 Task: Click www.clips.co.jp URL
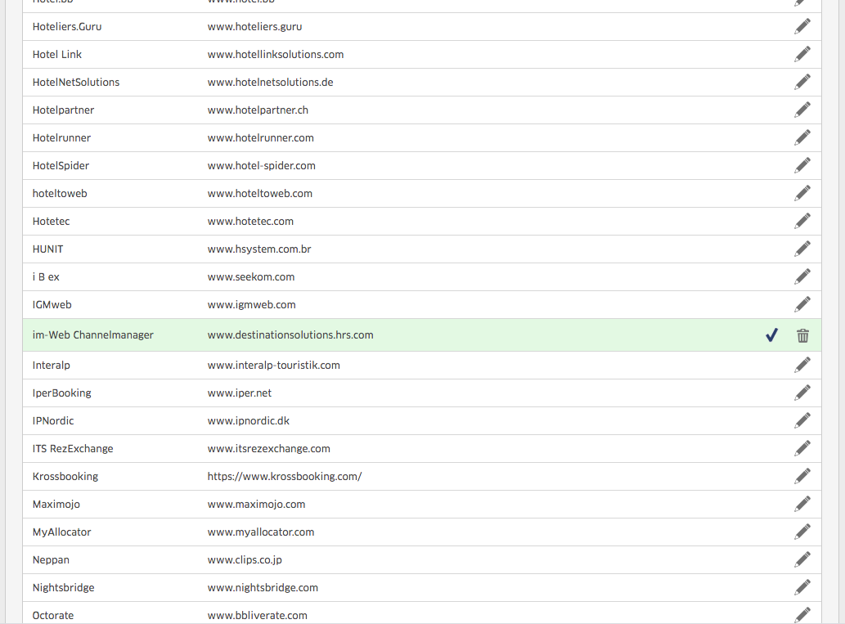(x=245, y=560)
